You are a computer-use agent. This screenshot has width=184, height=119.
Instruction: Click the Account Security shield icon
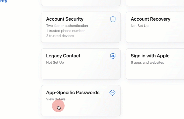tap(113, 19)
